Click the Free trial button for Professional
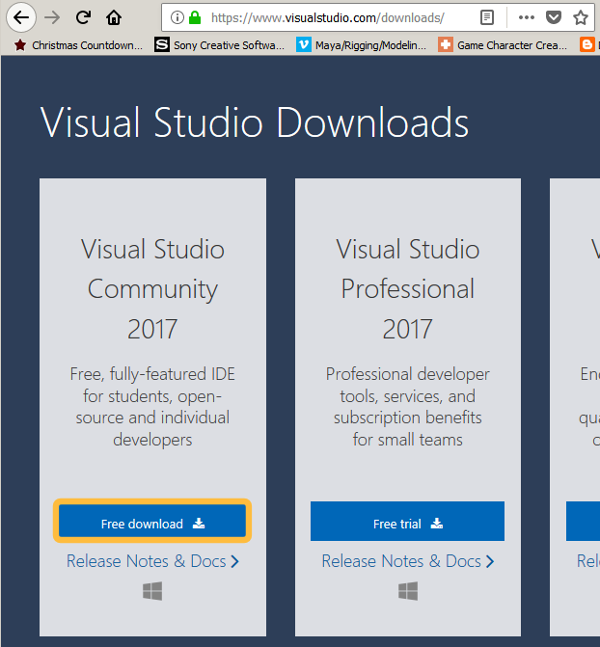The image size is (600, 647). coord(407,521)
